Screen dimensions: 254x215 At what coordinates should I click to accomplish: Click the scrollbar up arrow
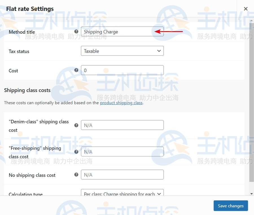[251, 21]
